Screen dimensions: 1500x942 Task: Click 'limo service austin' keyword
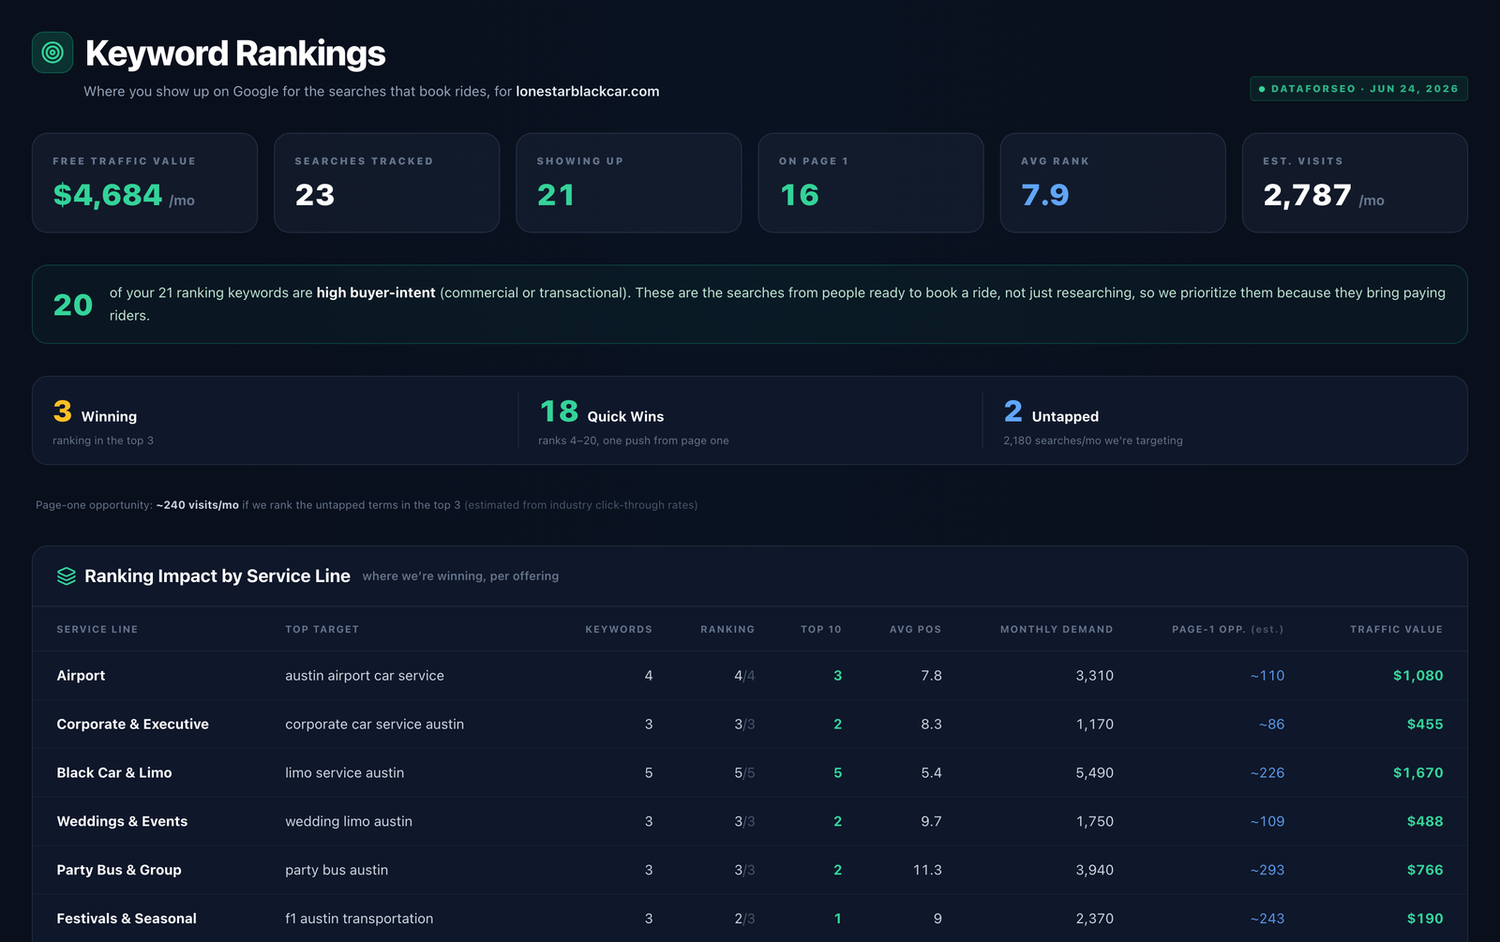[345, 773]
